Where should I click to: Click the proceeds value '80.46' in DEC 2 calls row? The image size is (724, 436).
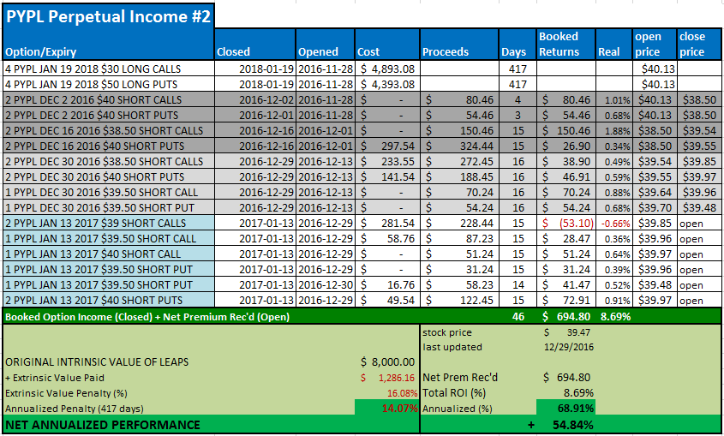pos(479,99)
